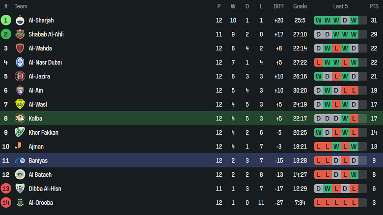Viewport: 383px width, 215px height.
Task: Open the Ajman team page link
Action: (x=36, y=146)
